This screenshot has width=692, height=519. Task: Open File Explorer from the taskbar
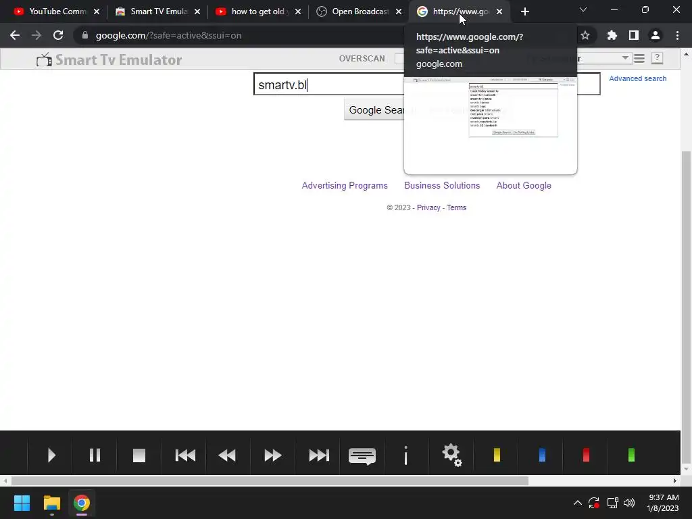tap(51, 503)
